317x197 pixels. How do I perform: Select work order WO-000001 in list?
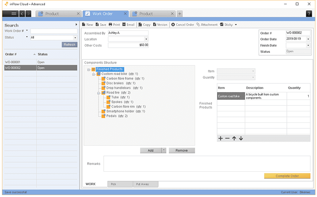pos(41,62)
